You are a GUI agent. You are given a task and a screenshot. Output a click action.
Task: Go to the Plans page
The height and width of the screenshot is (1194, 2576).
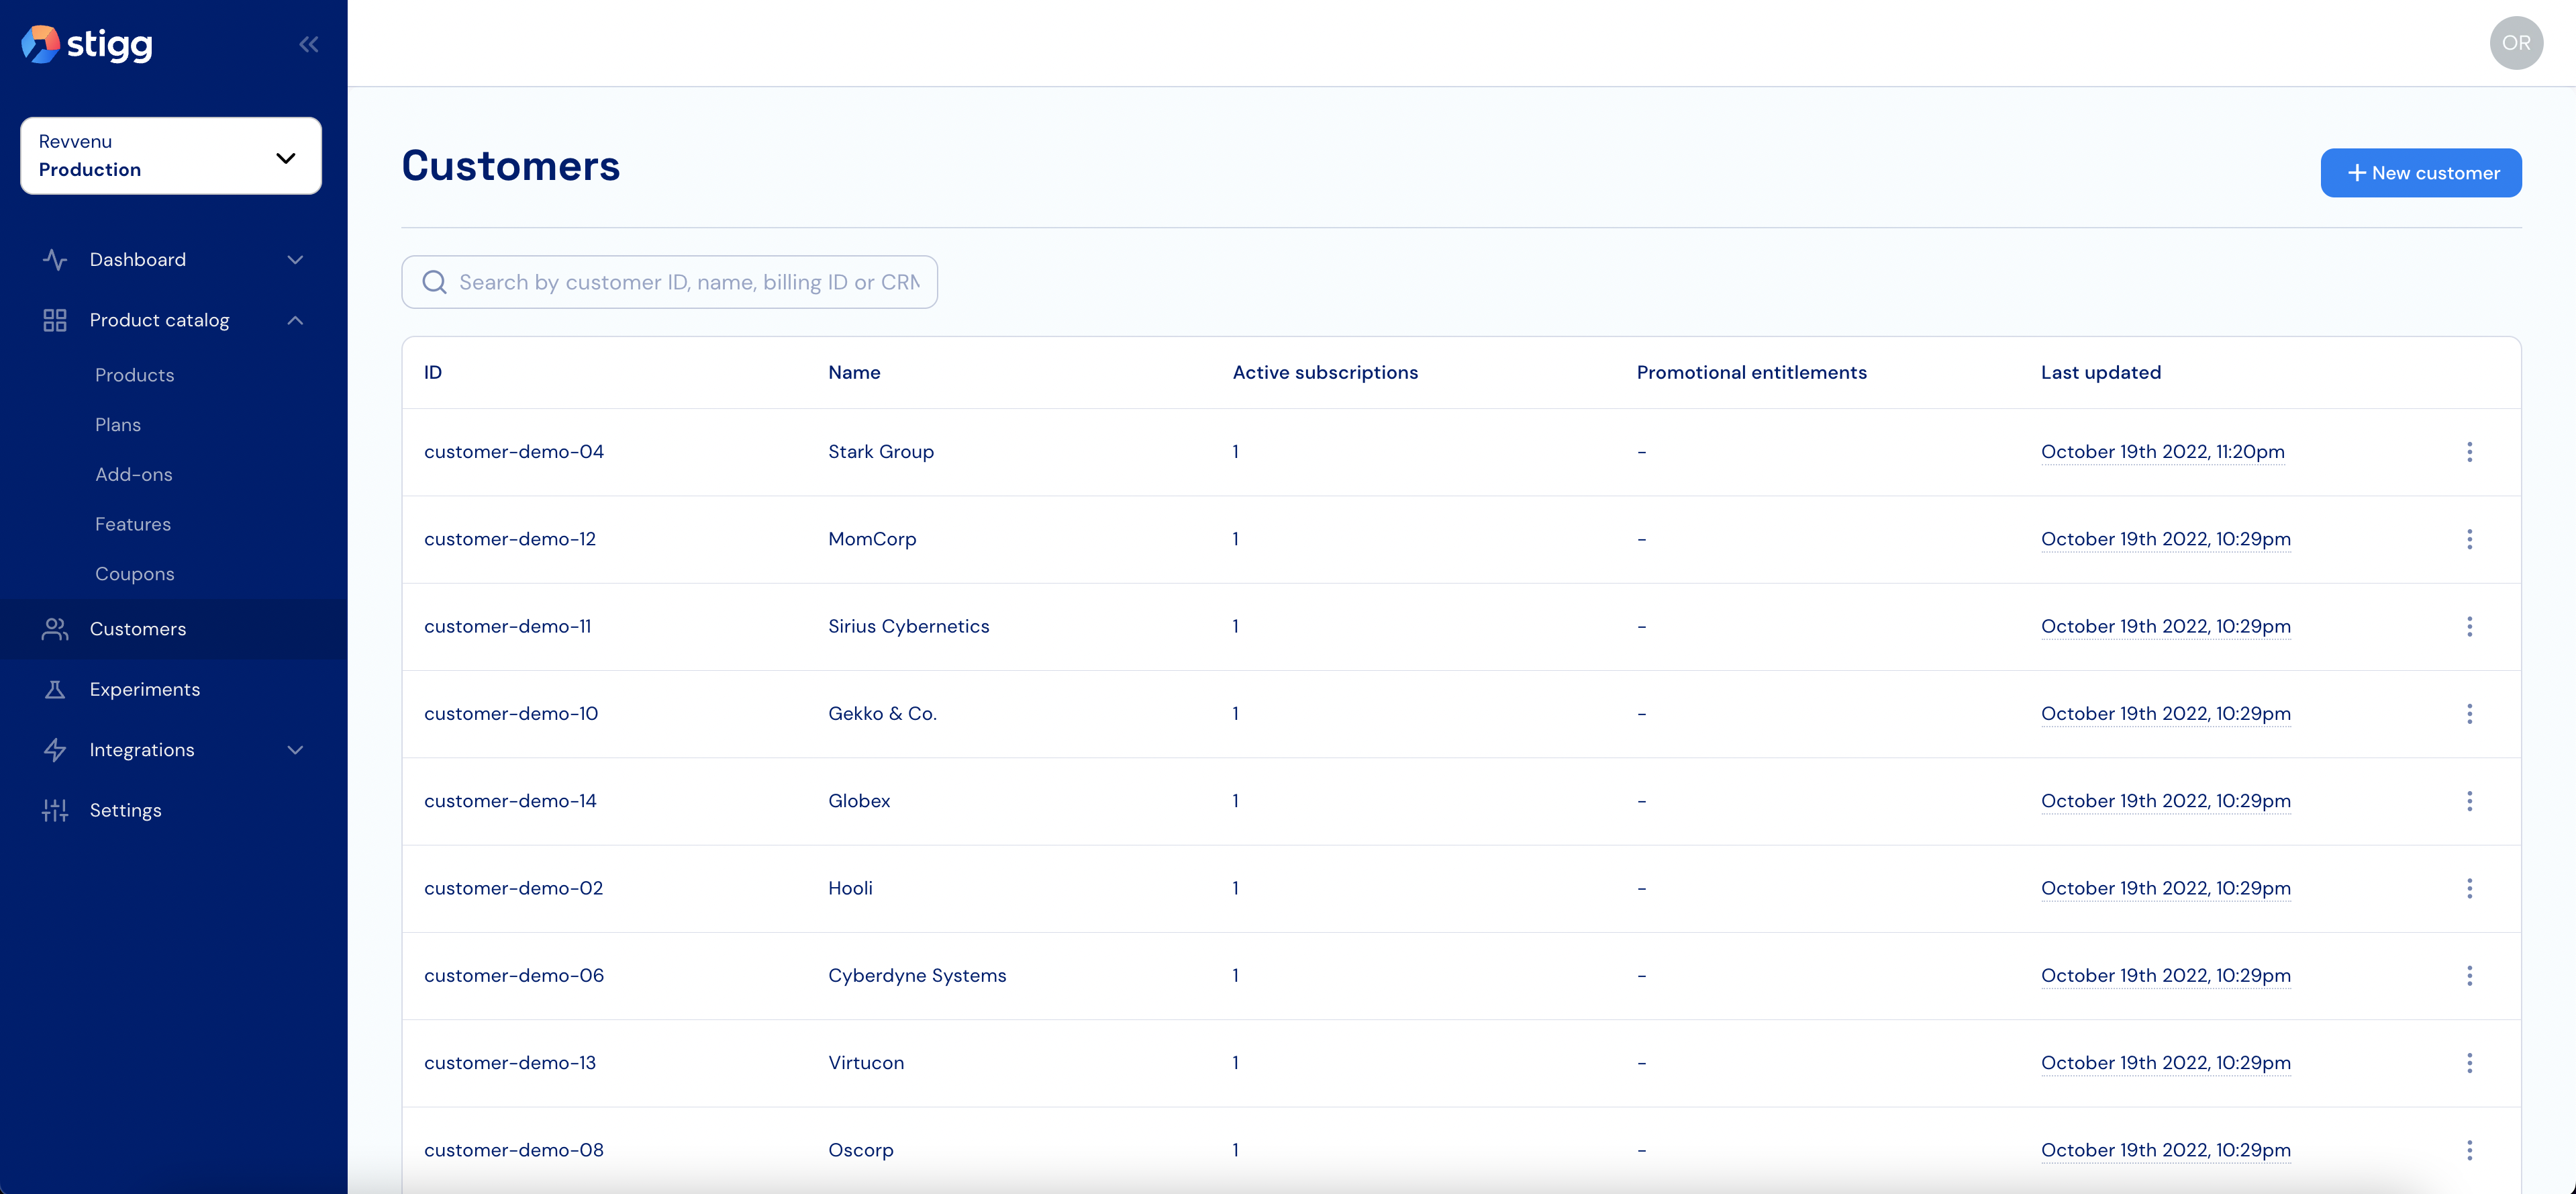pyautogui.click(x=118, y=424)
